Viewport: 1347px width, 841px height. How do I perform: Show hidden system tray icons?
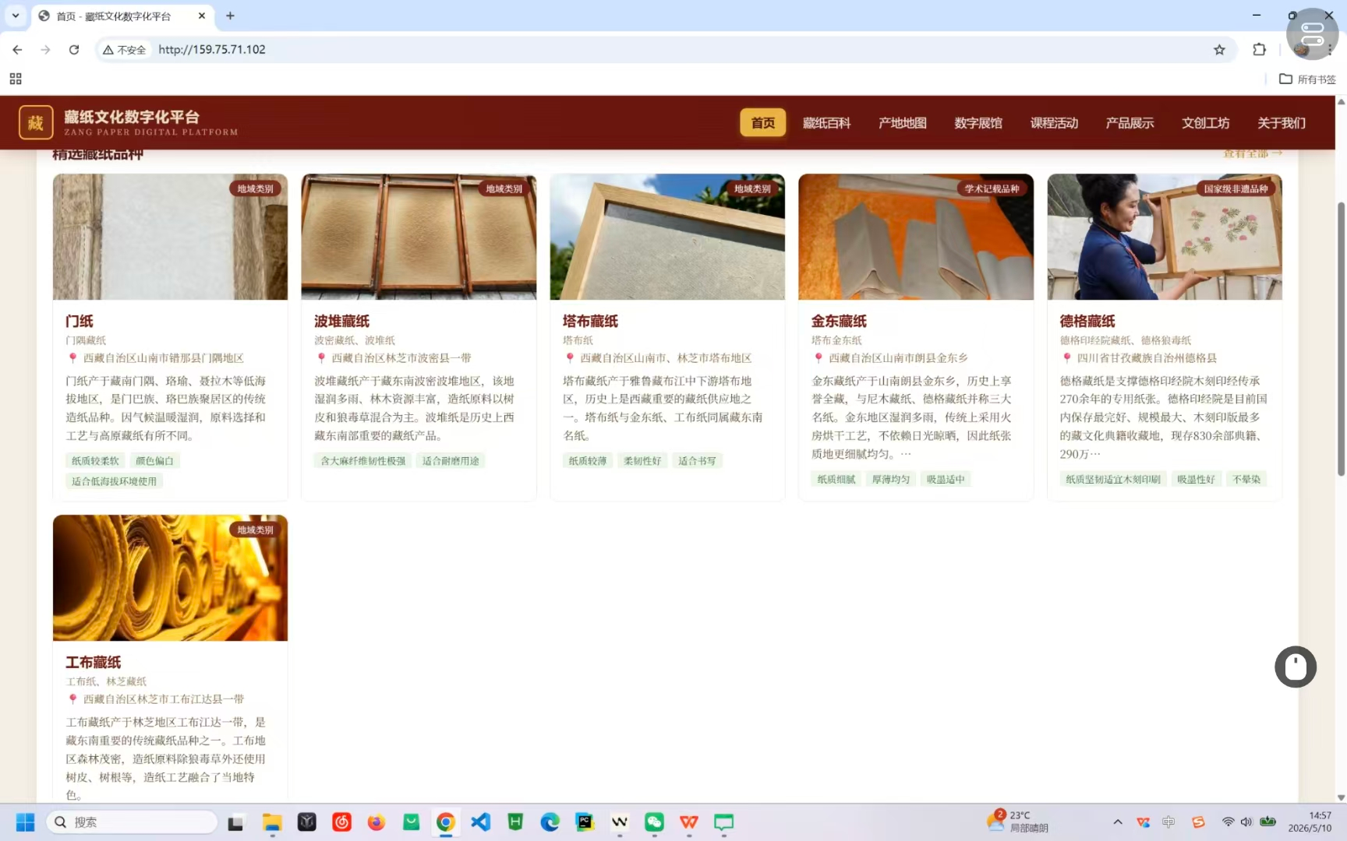[x=1118, y=822]
